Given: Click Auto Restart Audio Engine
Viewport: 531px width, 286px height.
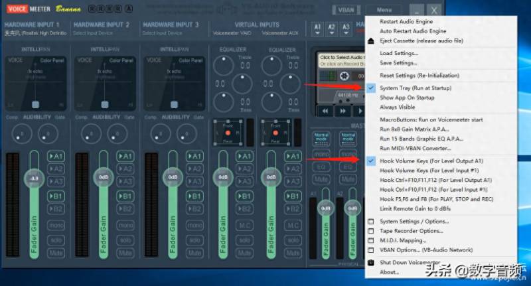Looking at the screenshot, I should pyautogui.click(x=413, y=31).
